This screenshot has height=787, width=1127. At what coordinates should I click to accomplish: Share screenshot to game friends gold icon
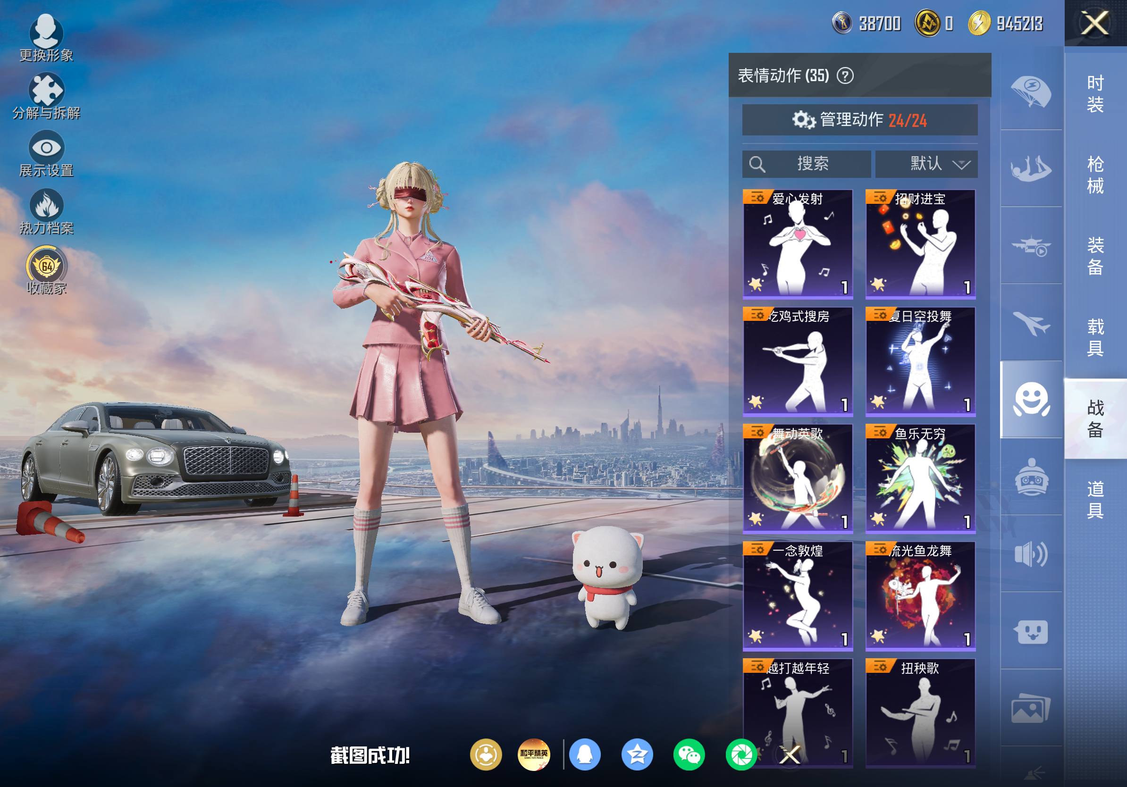486,754
